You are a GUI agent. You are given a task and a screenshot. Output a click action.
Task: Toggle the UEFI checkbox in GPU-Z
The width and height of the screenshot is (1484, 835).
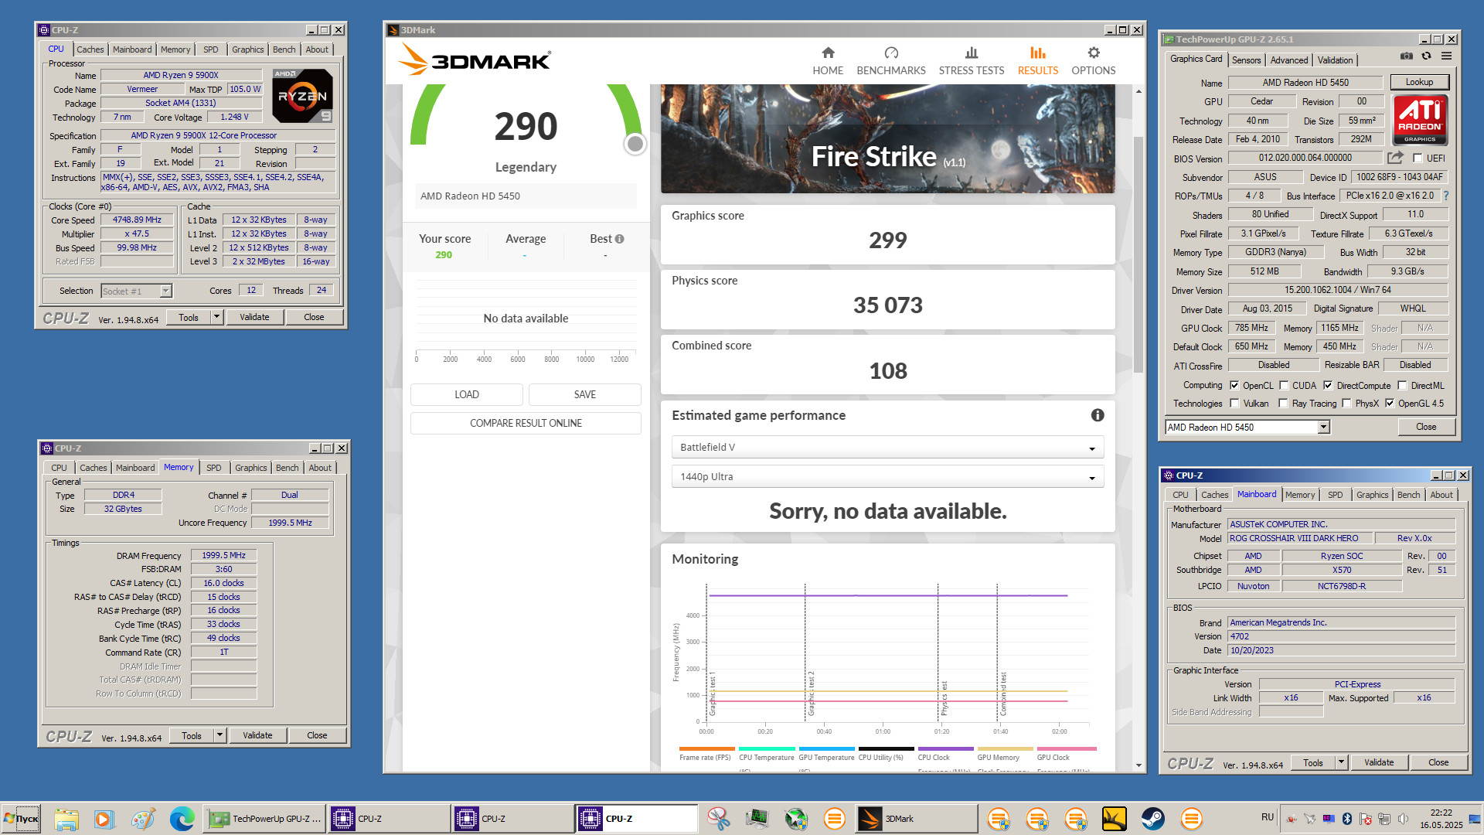(x=1418, y=158)
